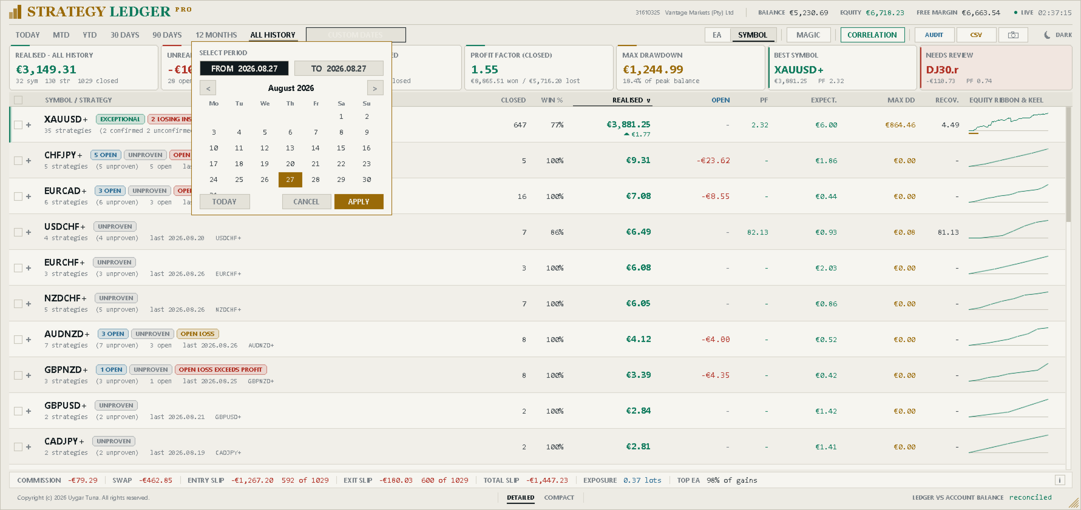Expand the GBPNZD+ row with its plus sign
Image resolution: width=1081 pixels, height=510 pixels.
29,375
